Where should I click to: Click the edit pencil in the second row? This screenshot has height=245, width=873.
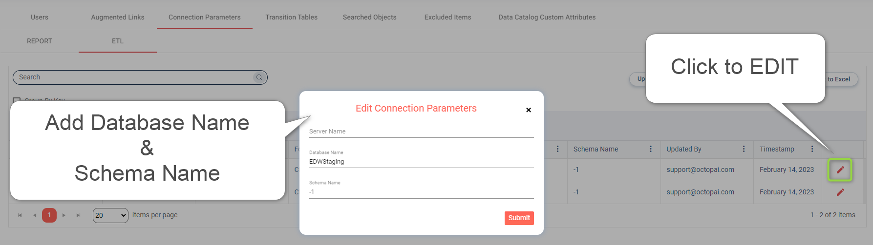tap(840, 192)
